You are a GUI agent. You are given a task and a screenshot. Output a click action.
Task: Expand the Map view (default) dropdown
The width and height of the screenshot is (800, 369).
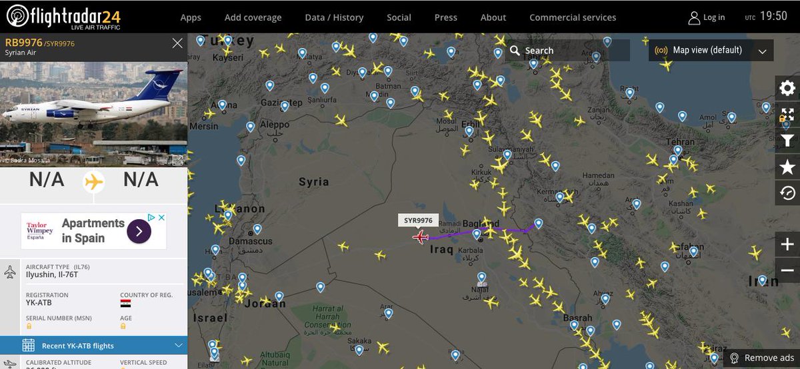[711, 50]
